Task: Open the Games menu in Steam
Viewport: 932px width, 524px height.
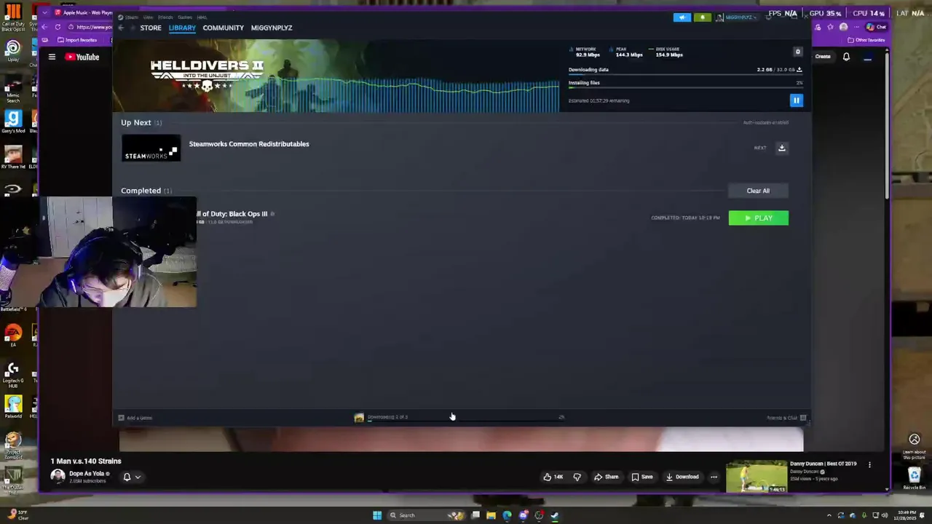Action: tap(185, 17)
